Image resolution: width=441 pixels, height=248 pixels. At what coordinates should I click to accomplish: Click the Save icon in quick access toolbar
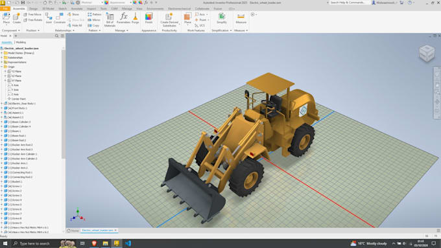[23, 3]
